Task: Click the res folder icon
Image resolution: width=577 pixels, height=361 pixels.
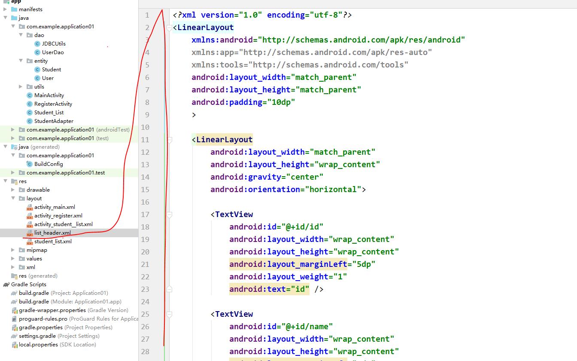Action: click(x=14, y=181)
